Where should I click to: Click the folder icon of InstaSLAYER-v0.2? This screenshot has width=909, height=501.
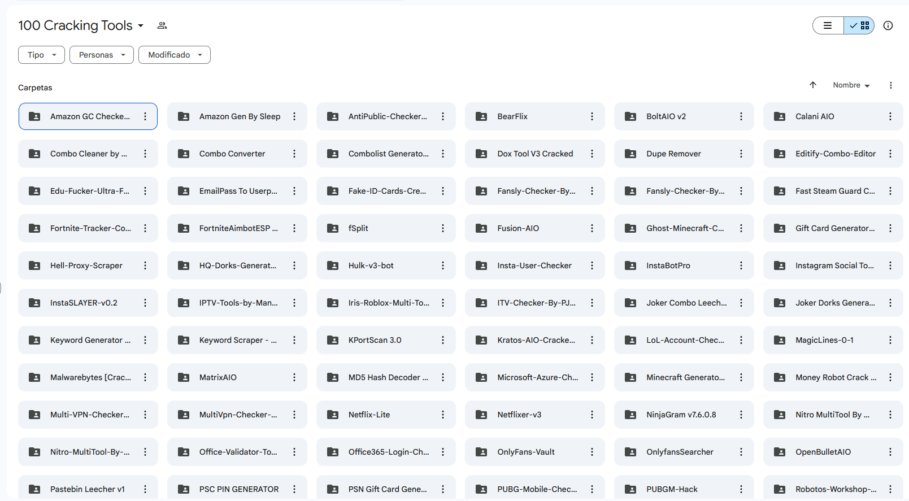(34, 303)
